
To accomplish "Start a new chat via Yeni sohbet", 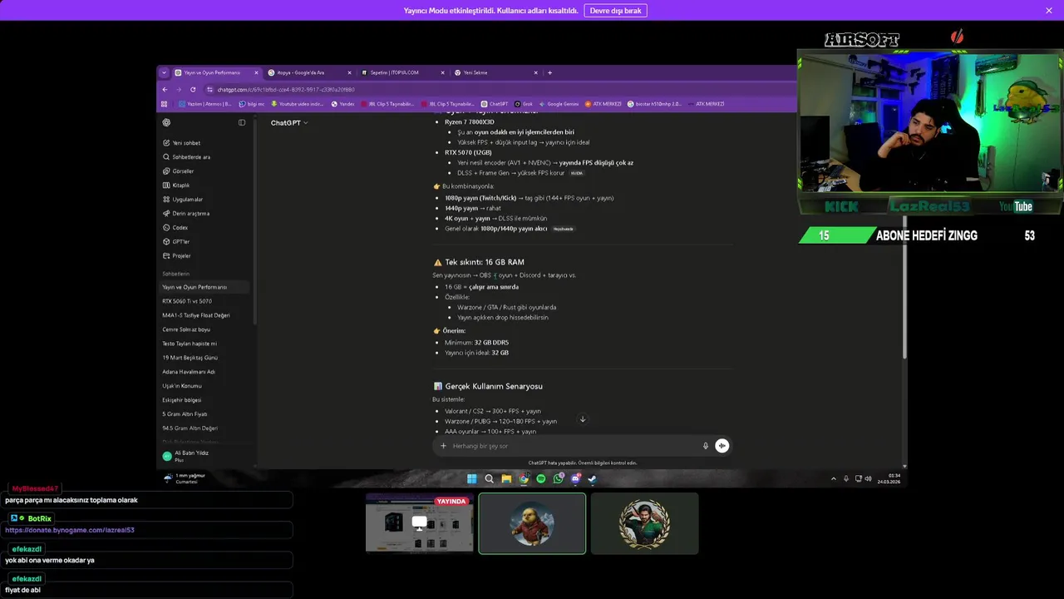I will point(181,143).
